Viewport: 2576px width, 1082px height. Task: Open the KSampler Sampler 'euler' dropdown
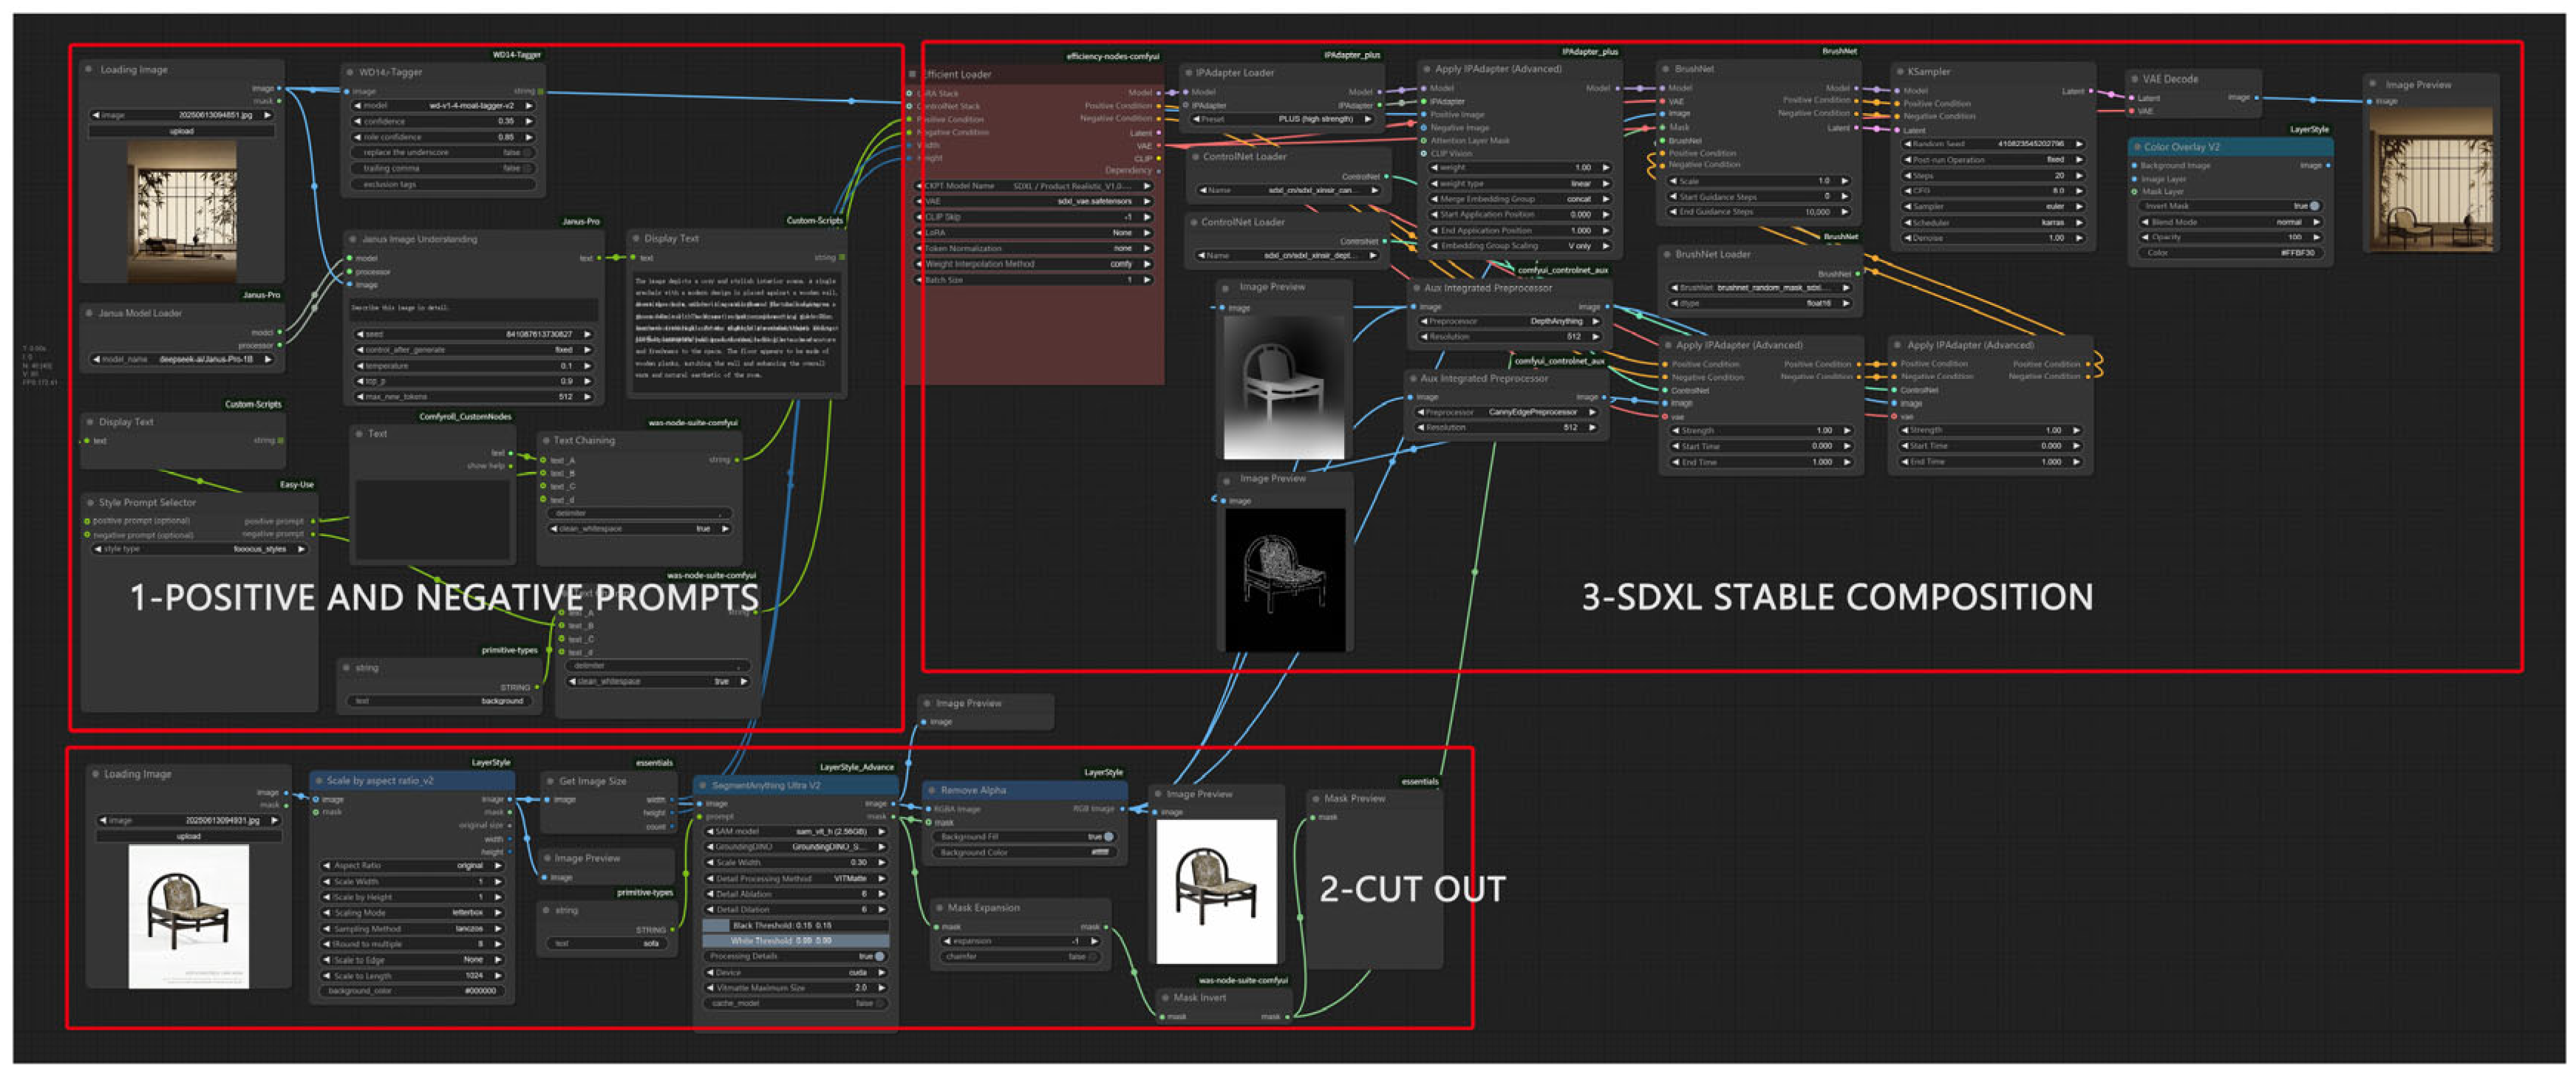click(x=1993, y=207)
